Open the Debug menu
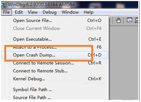Image resolution: width=141 pixels, height=102 pixels. tap(50, 12)
